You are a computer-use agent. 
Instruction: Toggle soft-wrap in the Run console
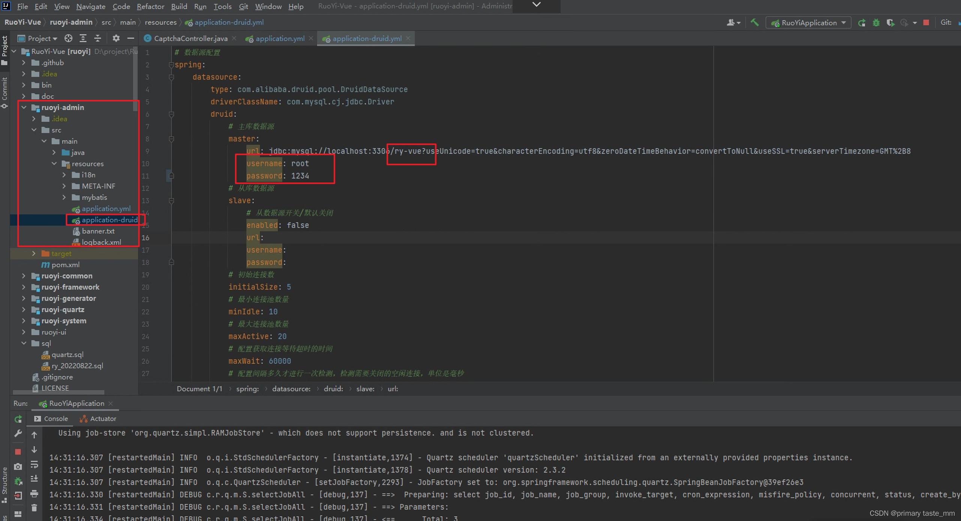click(x=34, y=464)
